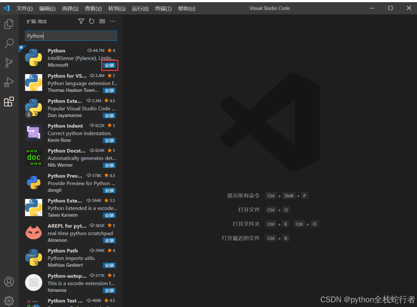Click the Python Indent extension icon
Screen dimensions: 417x307
coord(34,132)
